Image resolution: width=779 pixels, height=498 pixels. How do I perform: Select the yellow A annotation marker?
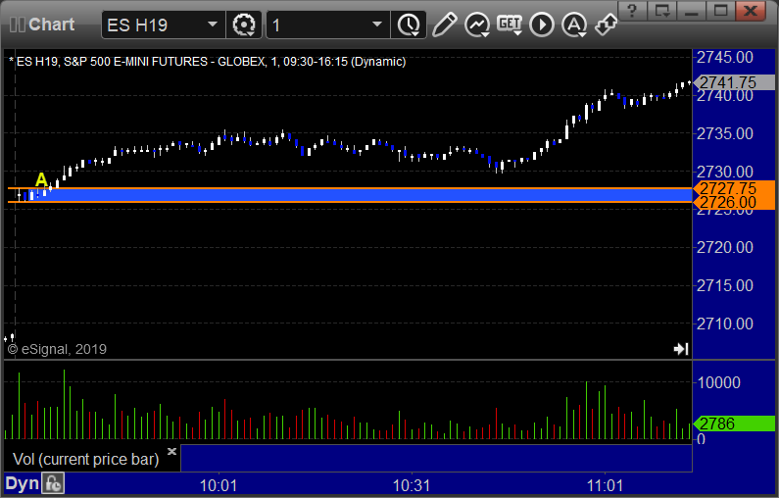click(41, 179)
